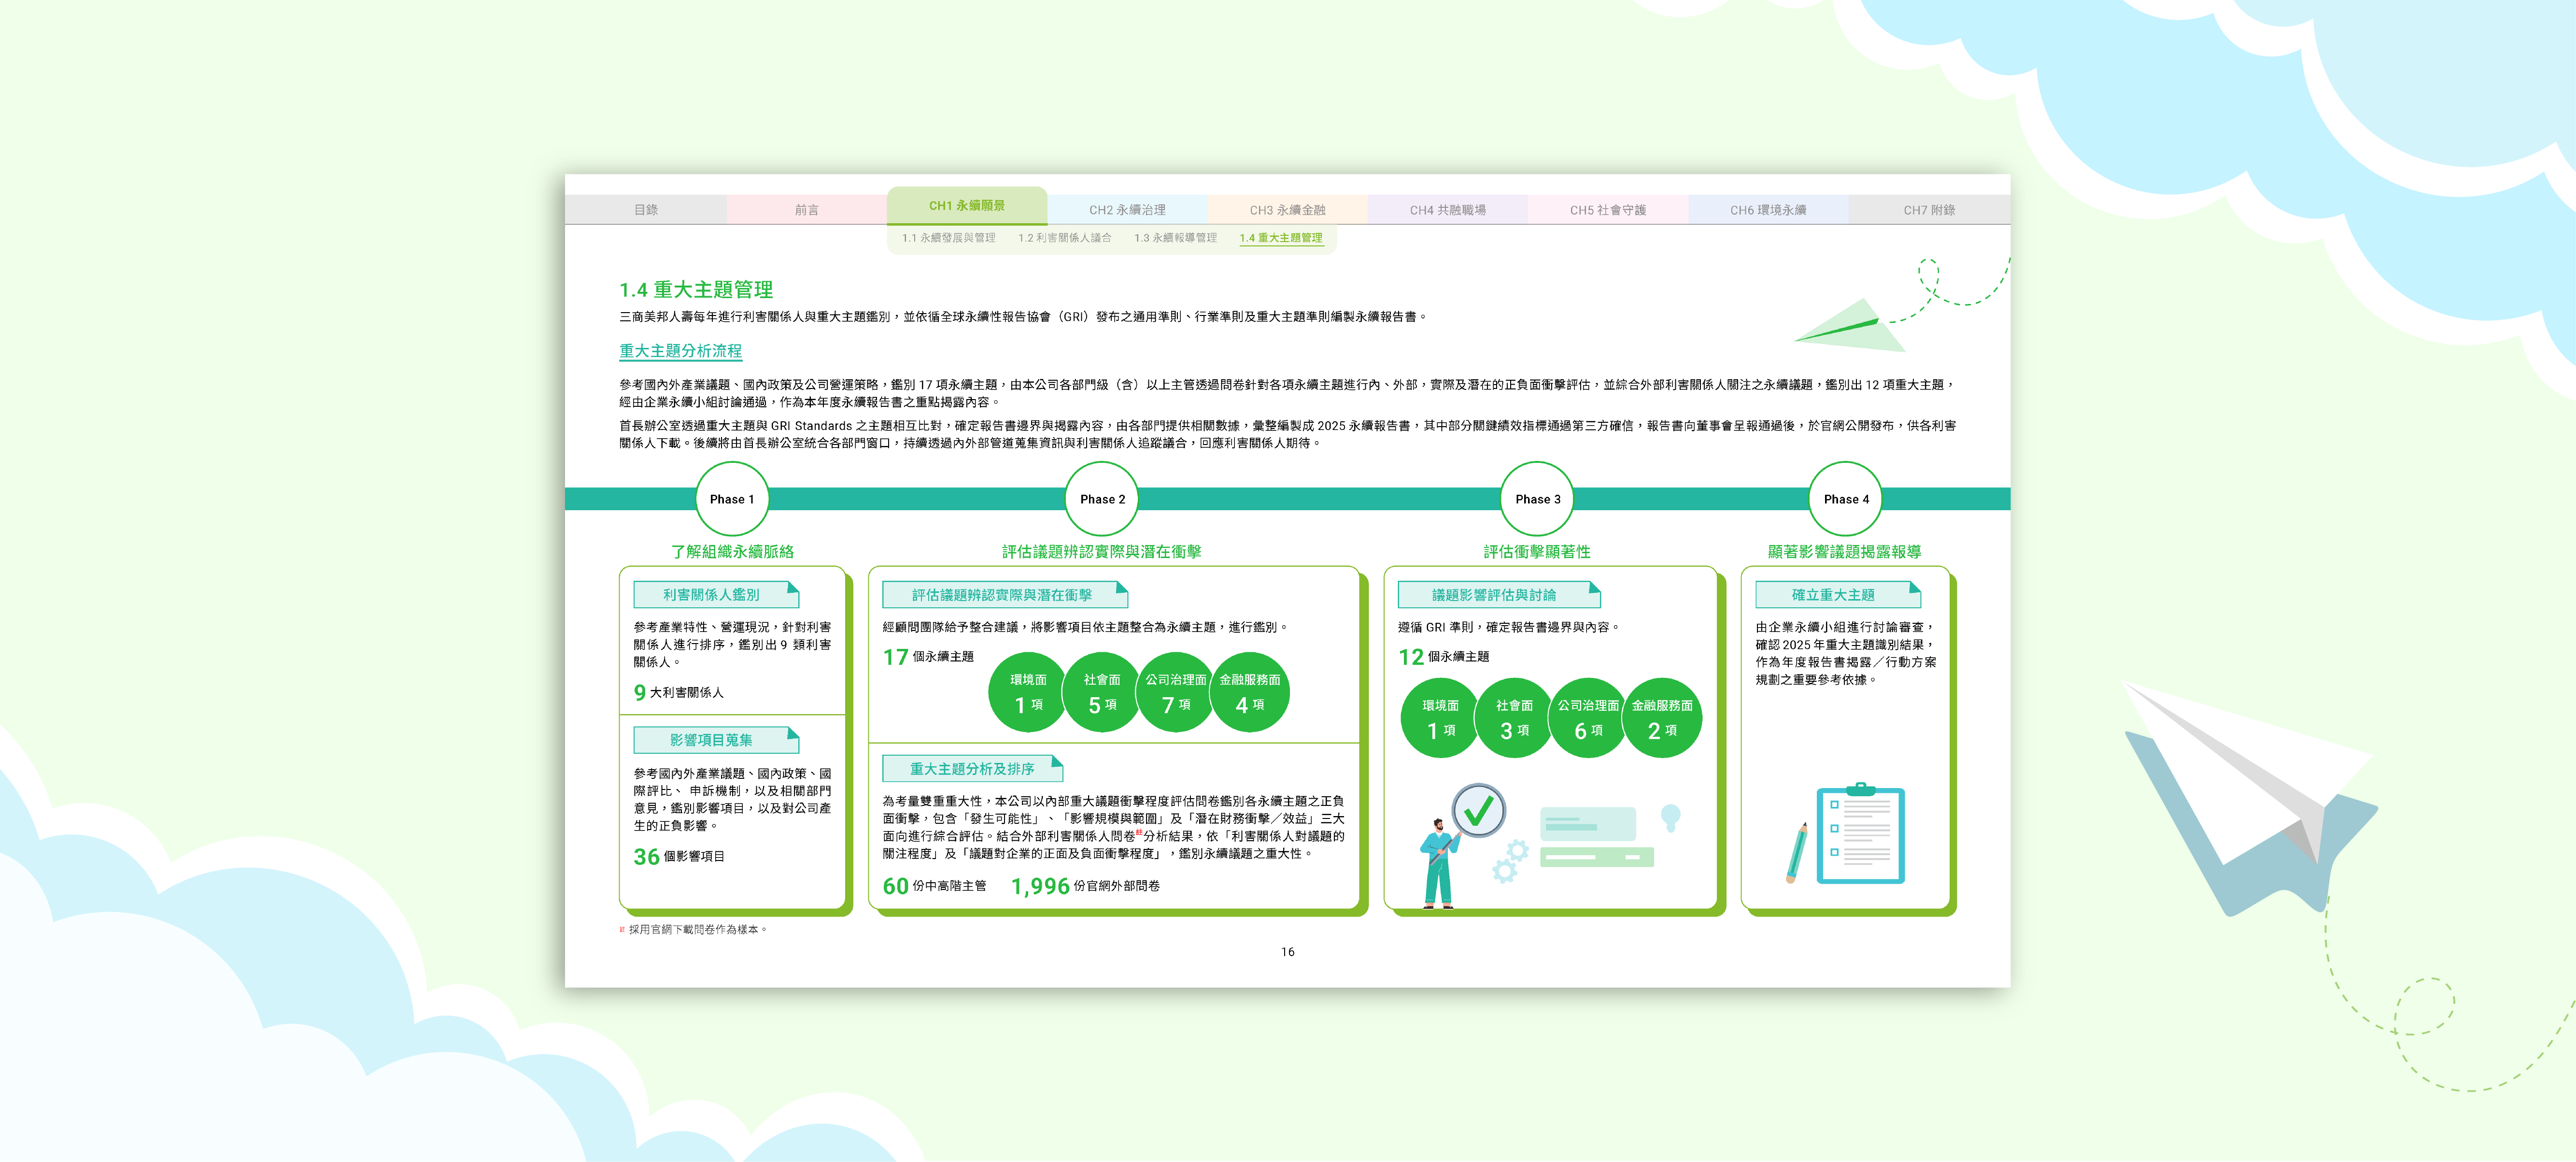Click the small green paper airplane graphic
The width and height of the screenshot is (2576, 1162).
tap(1849, 325)
